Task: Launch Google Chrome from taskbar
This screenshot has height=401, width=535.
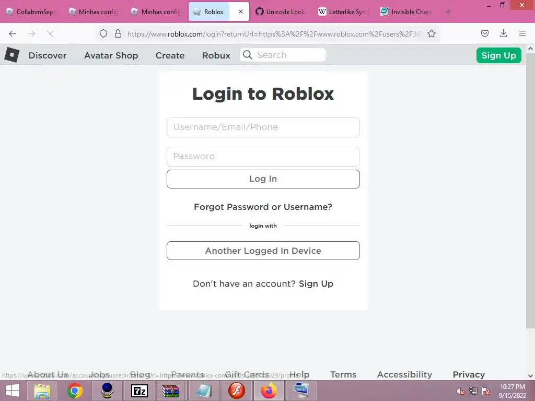Action: 75,391
